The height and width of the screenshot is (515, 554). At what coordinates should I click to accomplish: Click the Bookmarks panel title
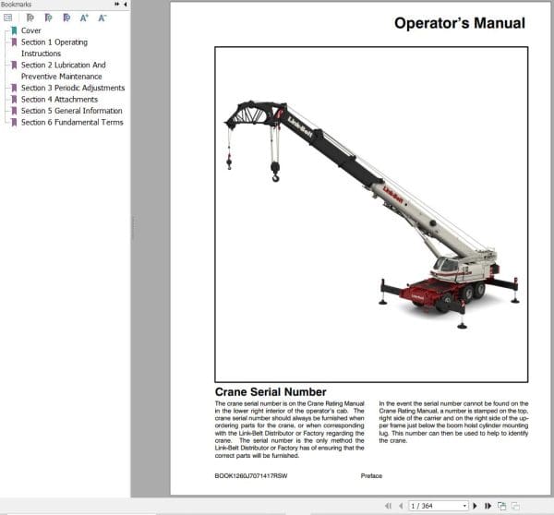click(x=16, y=5)
